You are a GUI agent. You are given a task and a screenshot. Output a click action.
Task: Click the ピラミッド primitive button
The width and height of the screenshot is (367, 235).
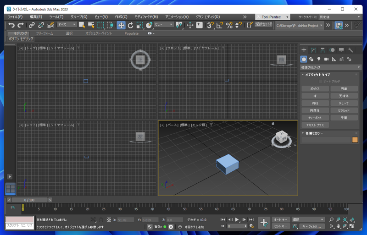point(344,110)
